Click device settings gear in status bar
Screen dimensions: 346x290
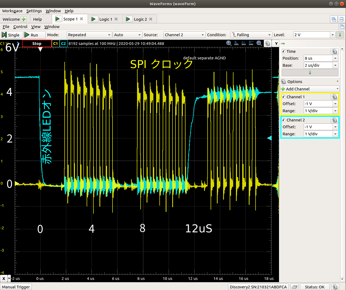335,287
